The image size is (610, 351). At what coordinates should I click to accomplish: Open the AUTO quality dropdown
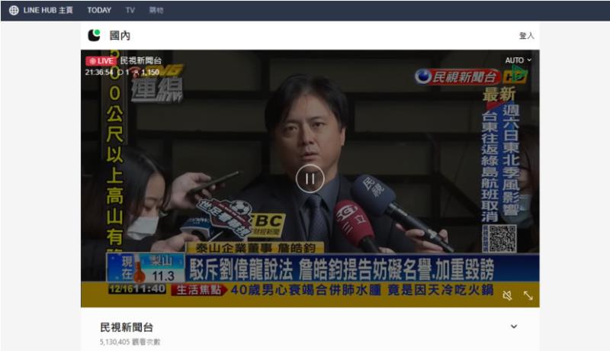[x=518, y=60]
